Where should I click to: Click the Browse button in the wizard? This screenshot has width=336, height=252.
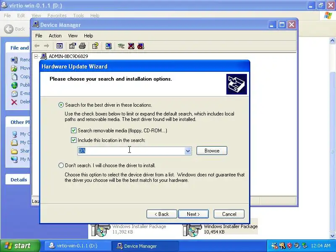click(212, 151)
